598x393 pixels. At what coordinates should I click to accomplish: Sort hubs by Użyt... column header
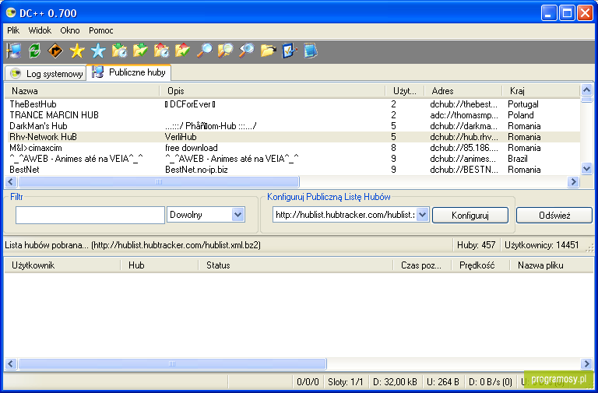pyautogui.click(x=405, y=91)
